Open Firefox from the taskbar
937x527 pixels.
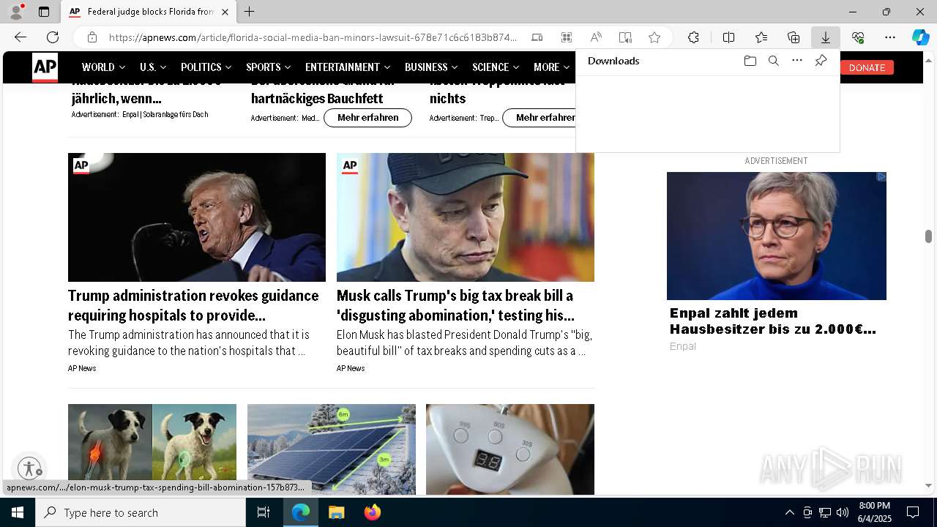[x=373, y=512]
